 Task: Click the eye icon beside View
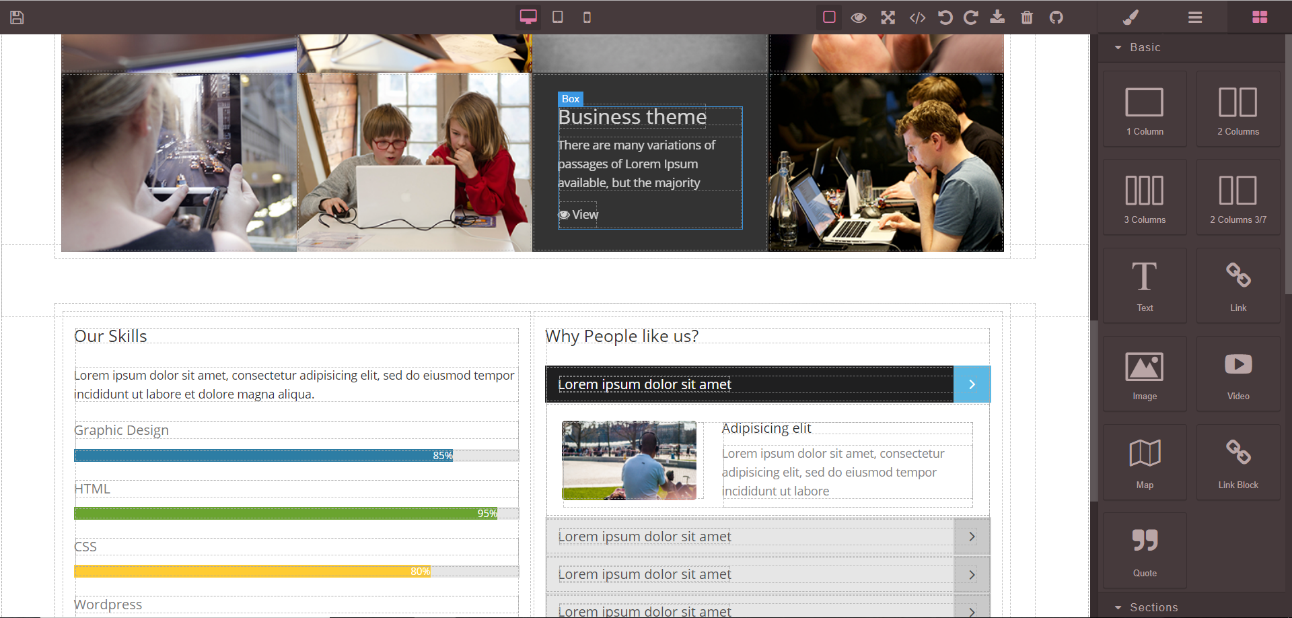pos(564,215)
